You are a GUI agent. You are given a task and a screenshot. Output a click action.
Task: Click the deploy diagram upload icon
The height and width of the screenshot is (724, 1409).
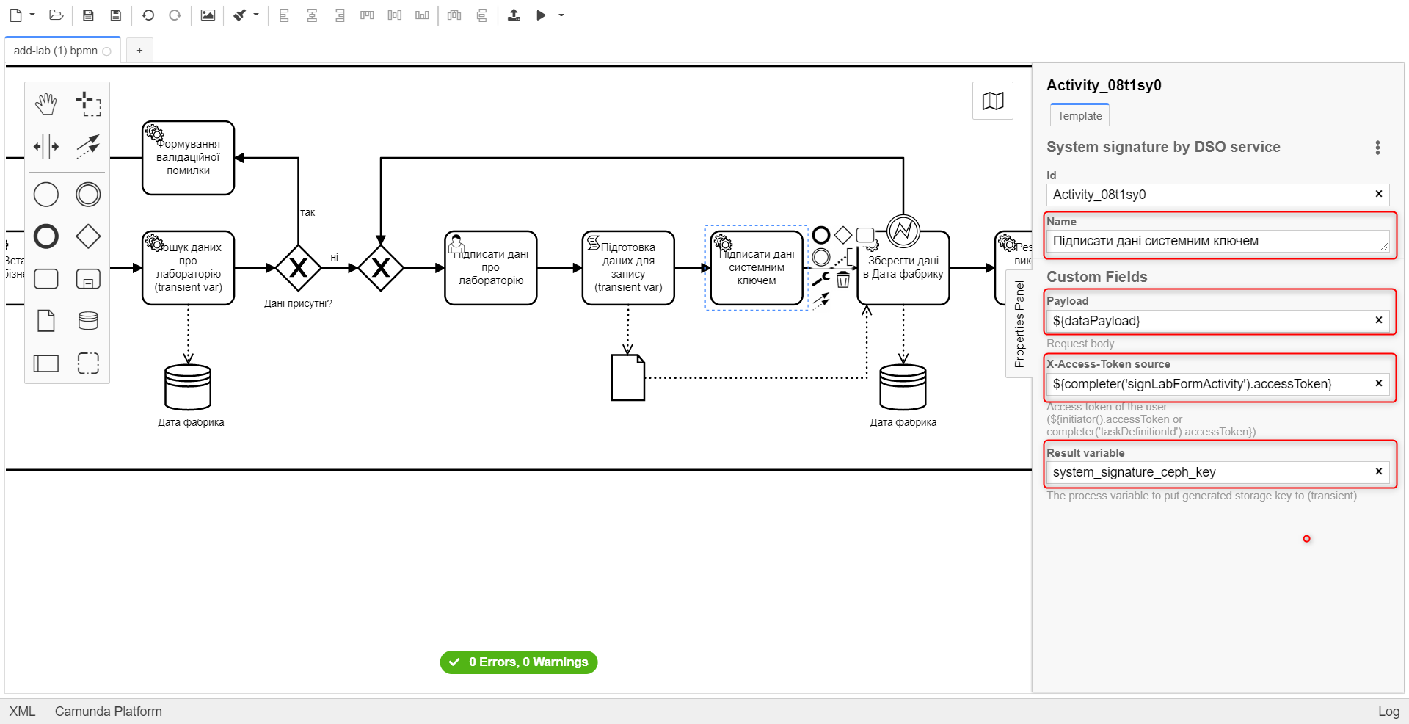514,15
